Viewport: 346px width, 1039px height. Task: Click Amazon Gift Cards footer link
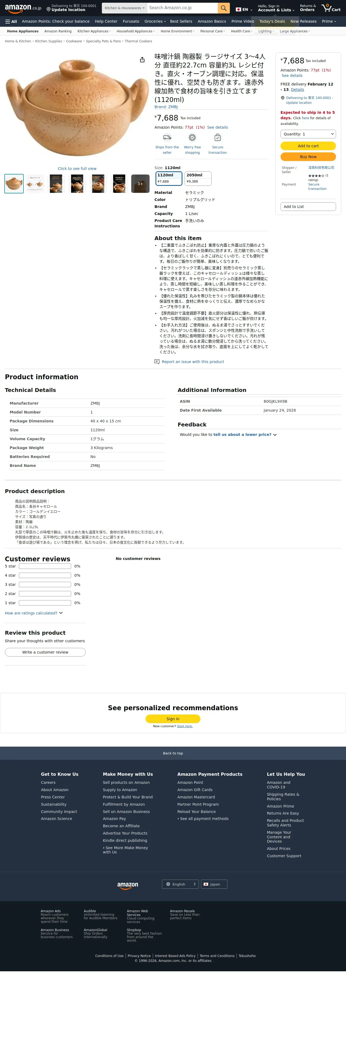(195, 790)
